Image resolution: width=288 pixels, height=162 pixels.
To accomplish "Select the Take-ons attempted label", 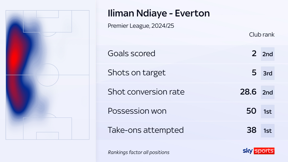I will [x=145, y=130].
